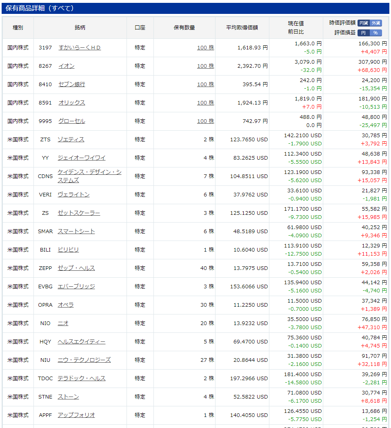
Task: Click the 種別 column header
Action: 18,28
